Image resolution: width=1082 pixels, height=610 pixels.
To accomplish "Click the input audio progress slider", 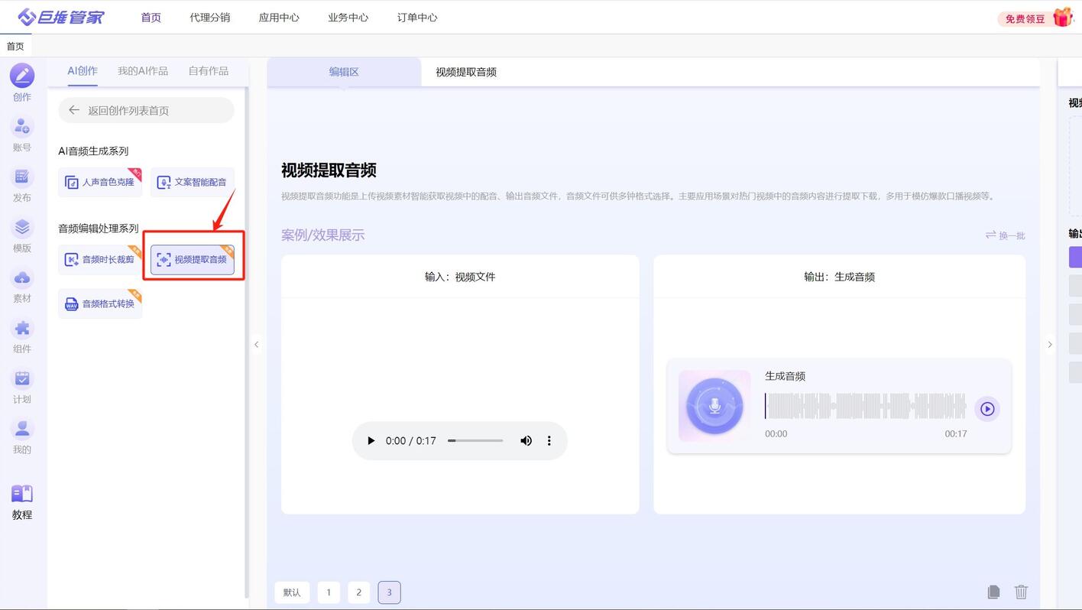I will pos(475,440).
